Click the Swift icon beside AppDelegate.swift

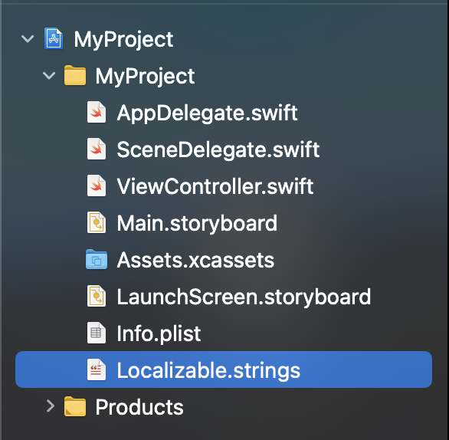97,112
